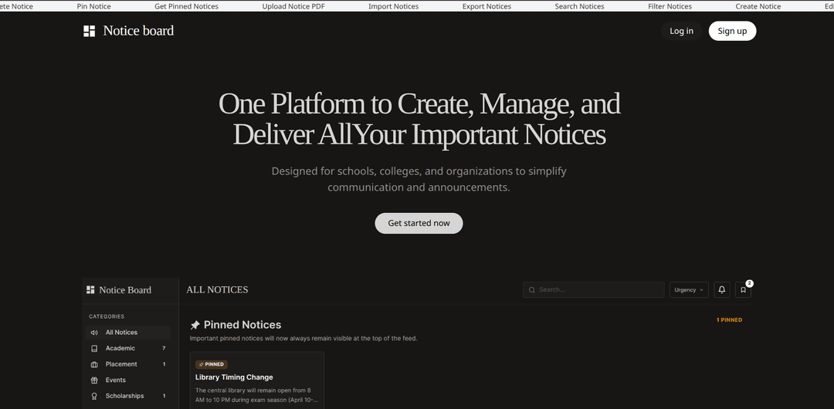Click the award icon beside Scholarships
The height and width of the screenshot is (409, 834).
coord(94,396)
